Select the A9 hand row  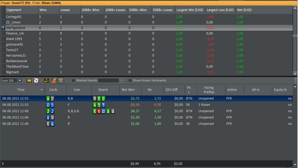(x=146, y=117)
